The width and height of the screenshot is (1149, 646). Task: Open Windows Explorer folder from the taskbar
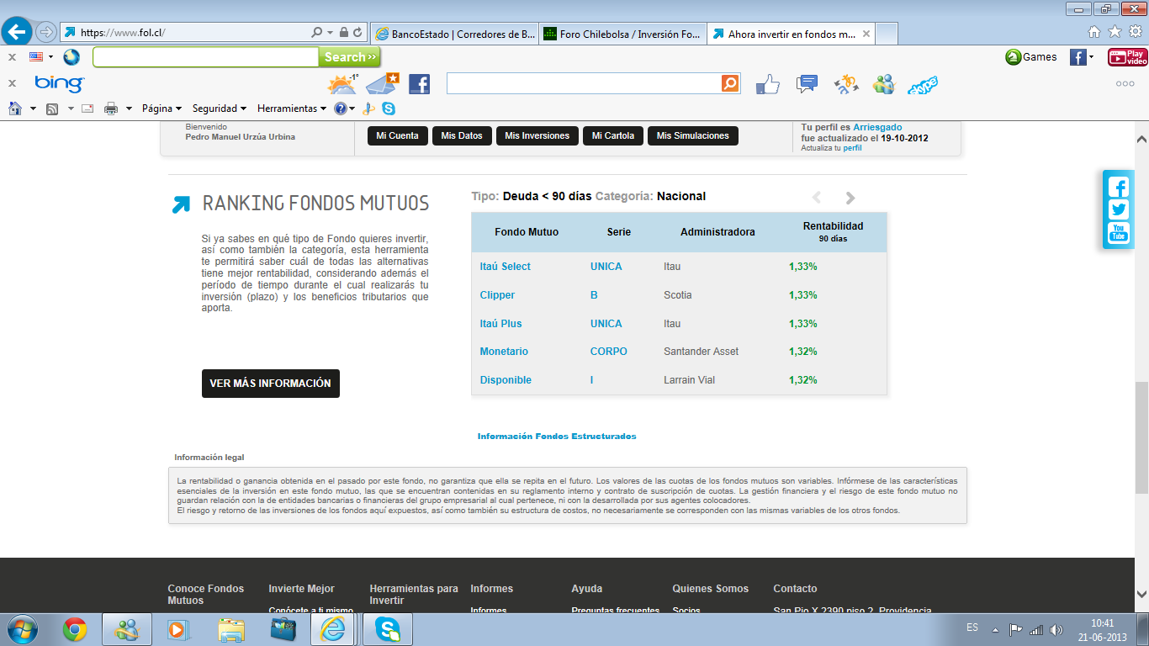[231, 629]
